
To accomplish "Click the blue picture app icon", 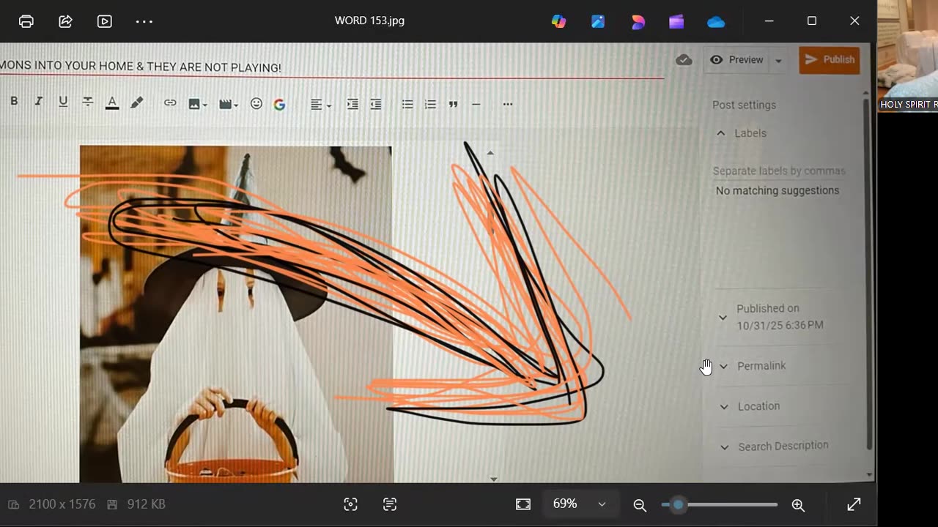I will pyautogui.click(x=599, y=21).
